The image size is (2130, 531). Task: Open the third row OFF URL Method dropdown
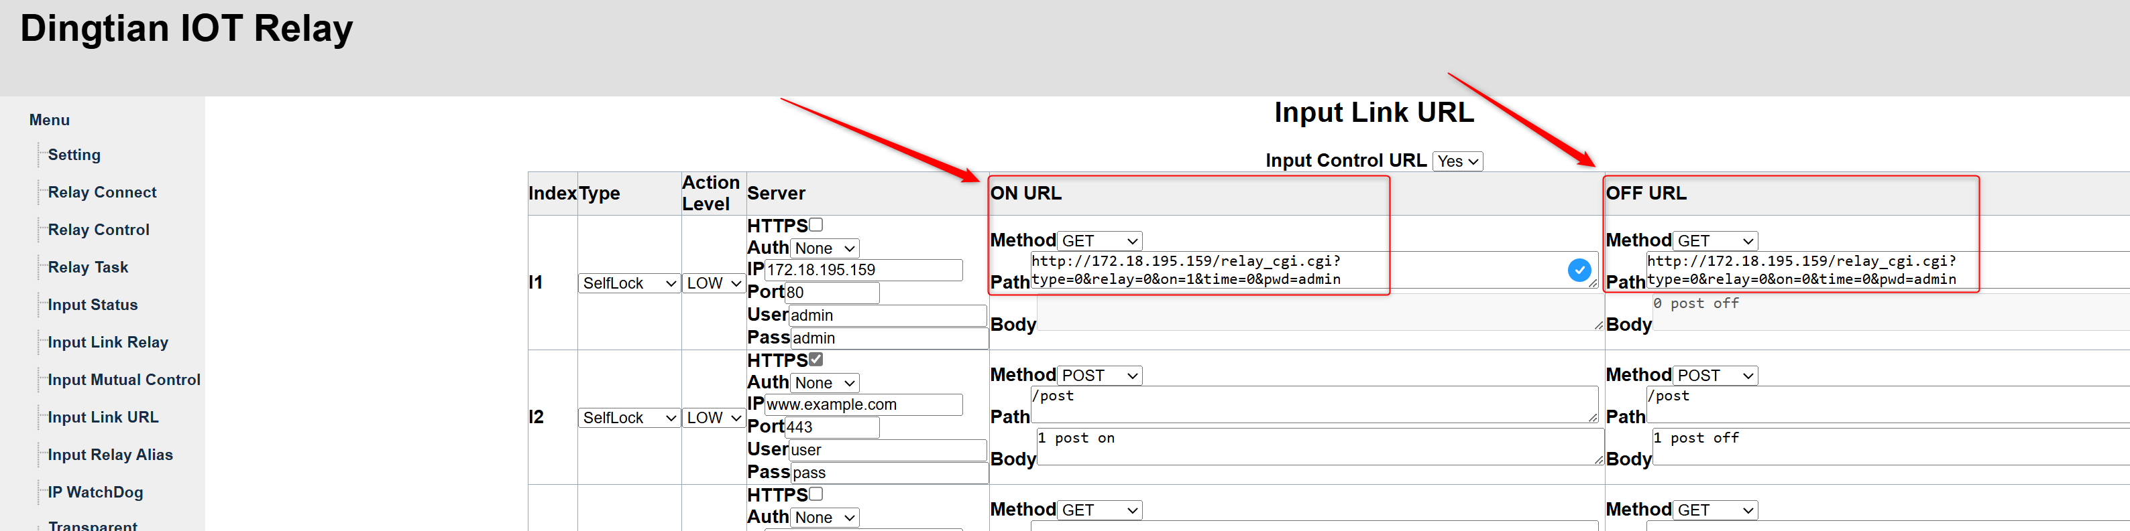click(1715, 510)
